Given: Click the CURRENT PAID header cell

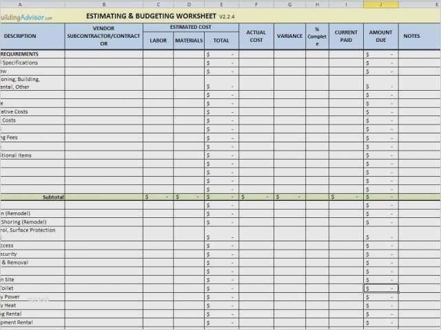Looking at the screenshot, I should pyautogui.click(x=346, y=36).
